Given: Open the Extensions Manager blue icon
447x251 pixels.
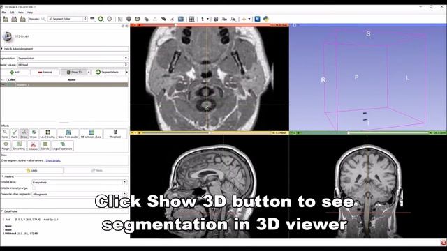Looking at the screenshot, I should 258,19.
